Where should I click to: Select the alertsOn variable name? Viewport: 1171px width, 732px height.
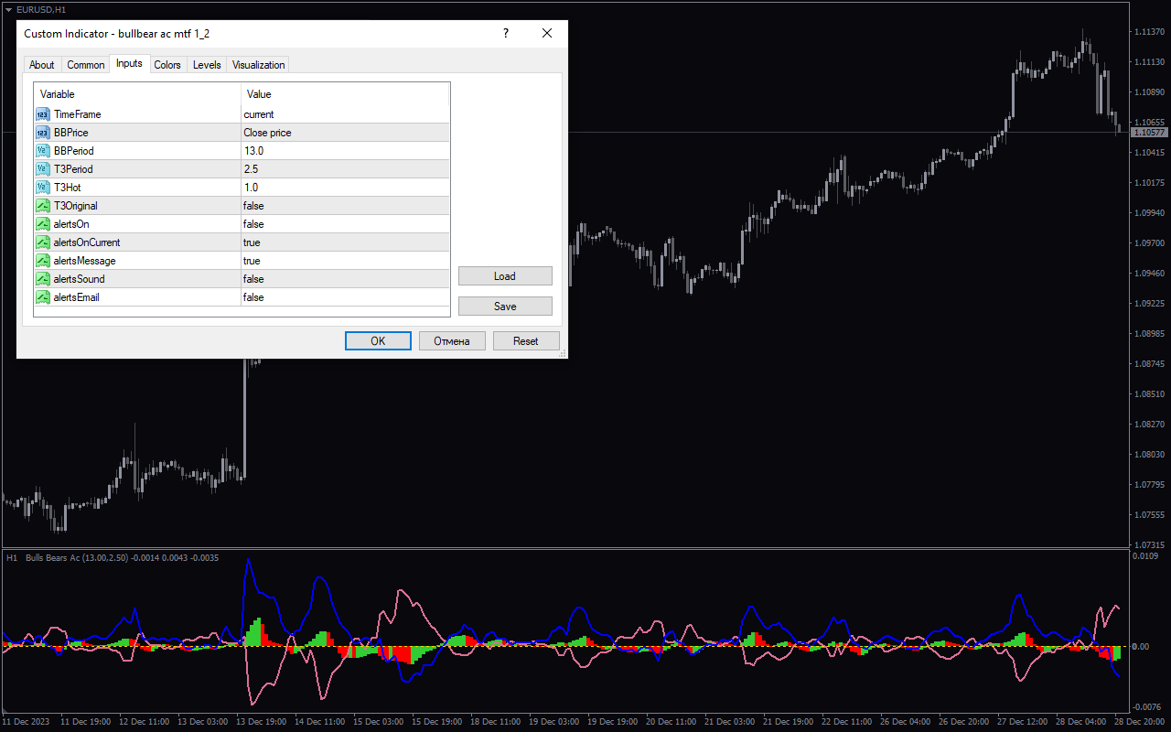pyautogui.click(x=71, y=224)
